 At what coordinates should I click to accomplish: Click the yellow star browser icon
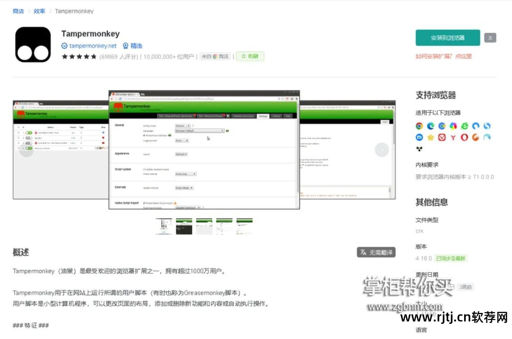pos(430,137)
